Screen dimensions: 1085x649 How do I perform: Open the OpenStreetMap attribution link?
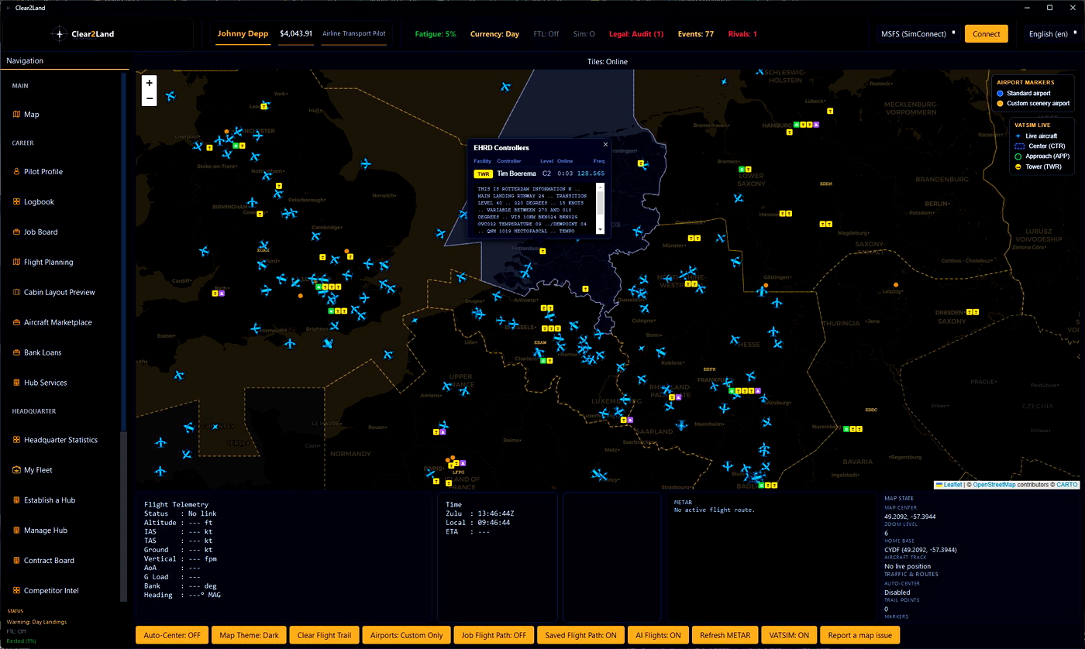(994, 485)
